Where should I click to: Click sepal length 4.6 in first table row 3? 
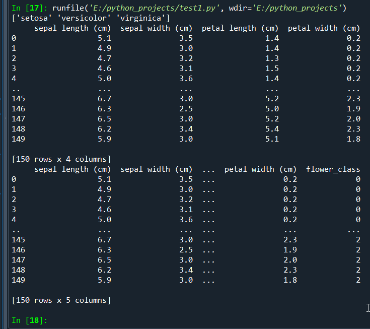105,69
